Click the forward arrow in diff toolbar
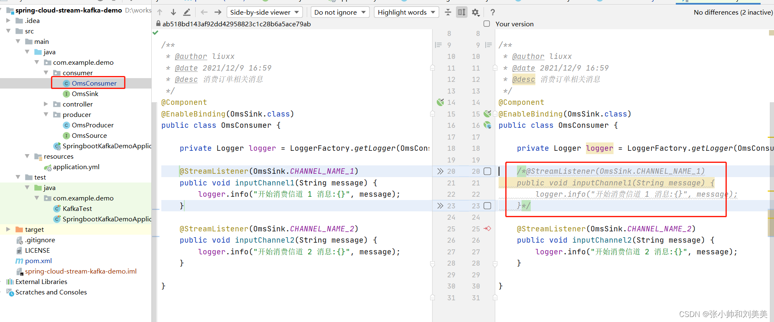 click(x=218, y=12)
